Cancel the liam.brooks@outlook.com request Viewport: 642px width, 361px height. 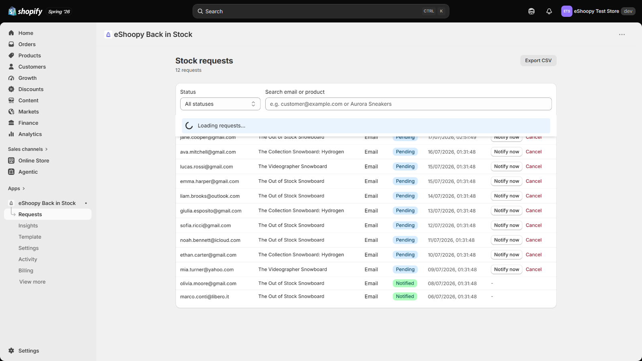[534, 196]
